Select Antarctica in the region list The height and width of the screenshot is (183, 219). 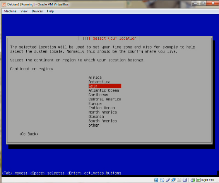tap(99, 82)
